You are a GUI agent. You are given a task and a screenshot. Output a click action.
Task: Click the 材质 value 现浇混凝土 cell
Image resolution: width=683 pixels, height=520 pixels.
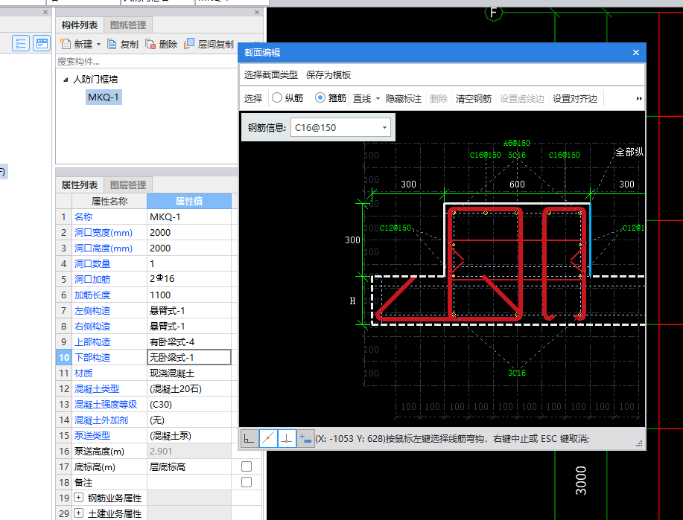pyautogui.click(x=189, y=373)
